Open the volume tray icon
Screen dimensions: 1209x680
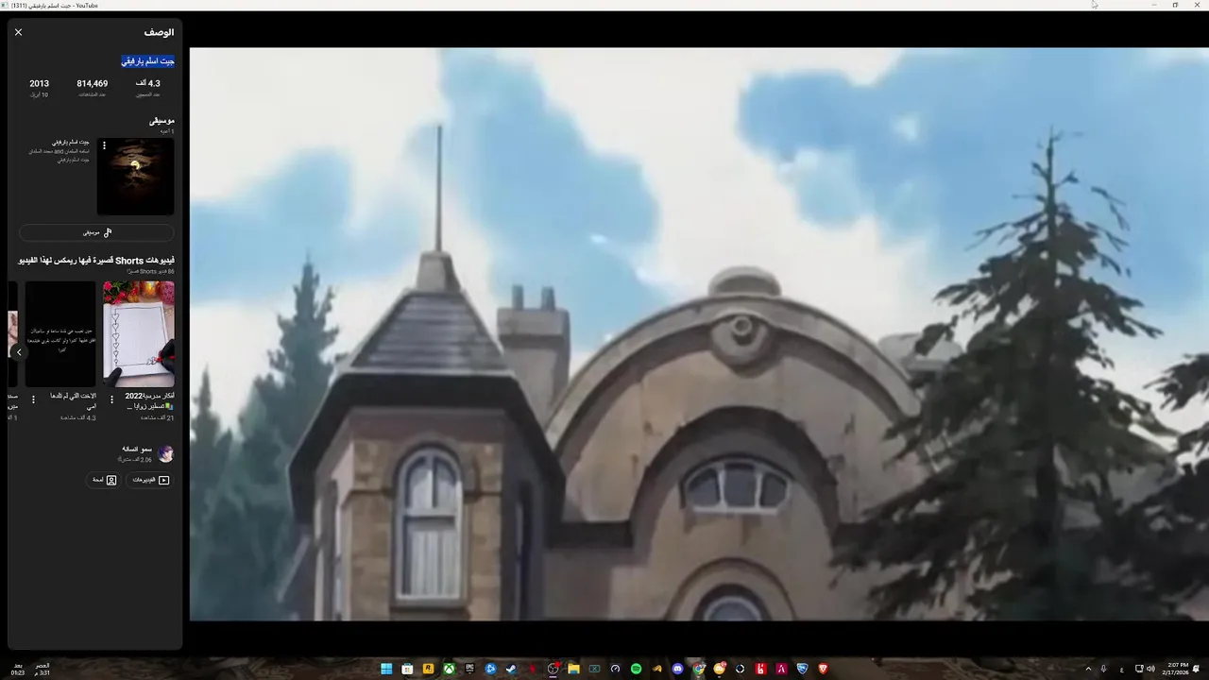tap(1149, 669)
